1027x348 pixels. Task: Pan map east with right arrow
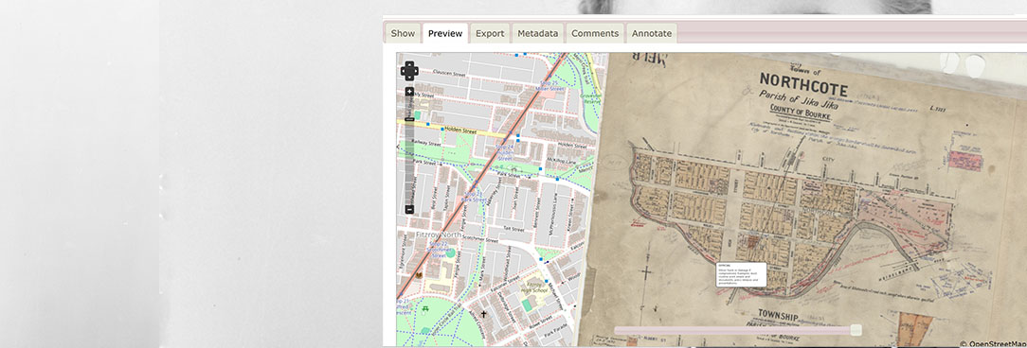[415, 71]
